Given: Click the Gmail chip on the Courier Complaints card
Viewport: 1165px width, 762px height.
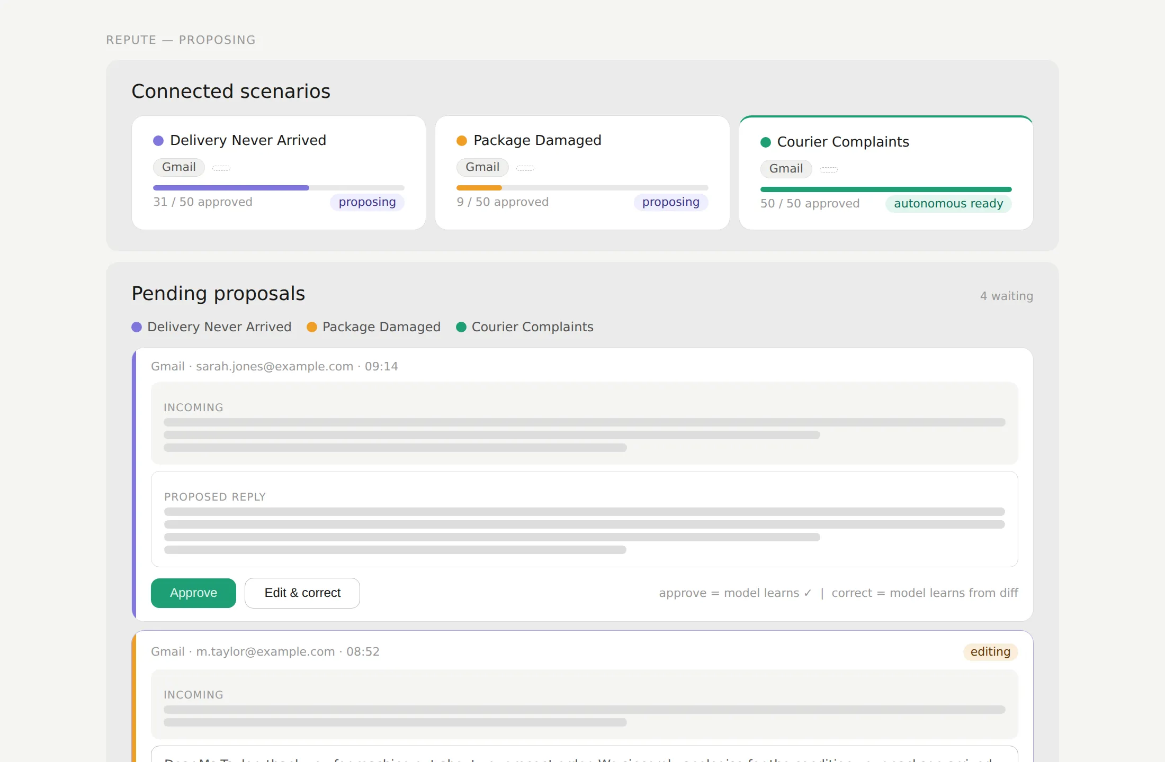Looking at the screenshot, I should pyautogui.click(x=786, y=169).
